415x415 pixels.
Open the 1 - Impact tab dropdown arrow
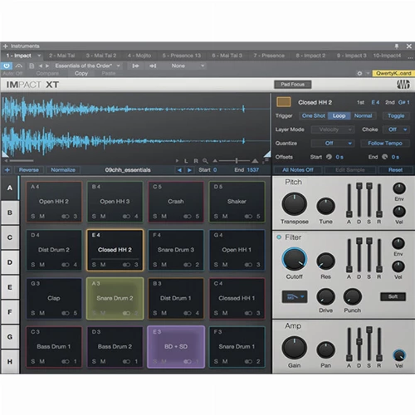39,56
